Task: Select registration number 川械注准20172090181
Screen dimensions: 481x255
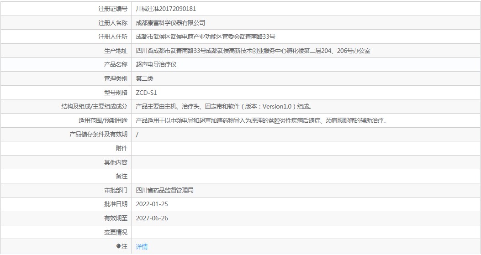Action: 166,9
